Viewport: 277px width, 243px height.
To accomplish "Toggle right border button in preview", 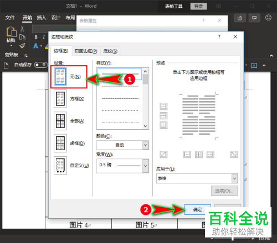I will [211, 154].
